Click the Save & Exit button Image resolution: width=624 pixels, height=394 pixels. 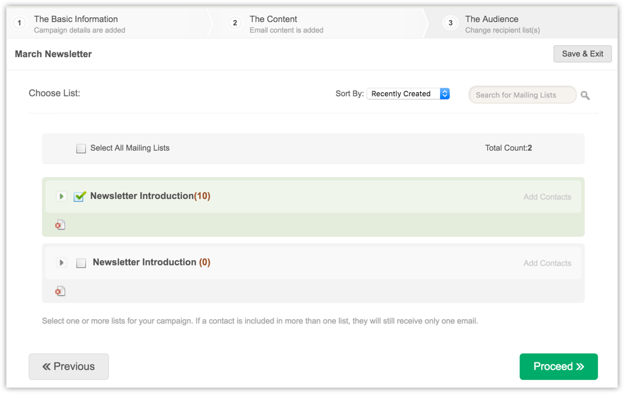click(x=582, y=54)
